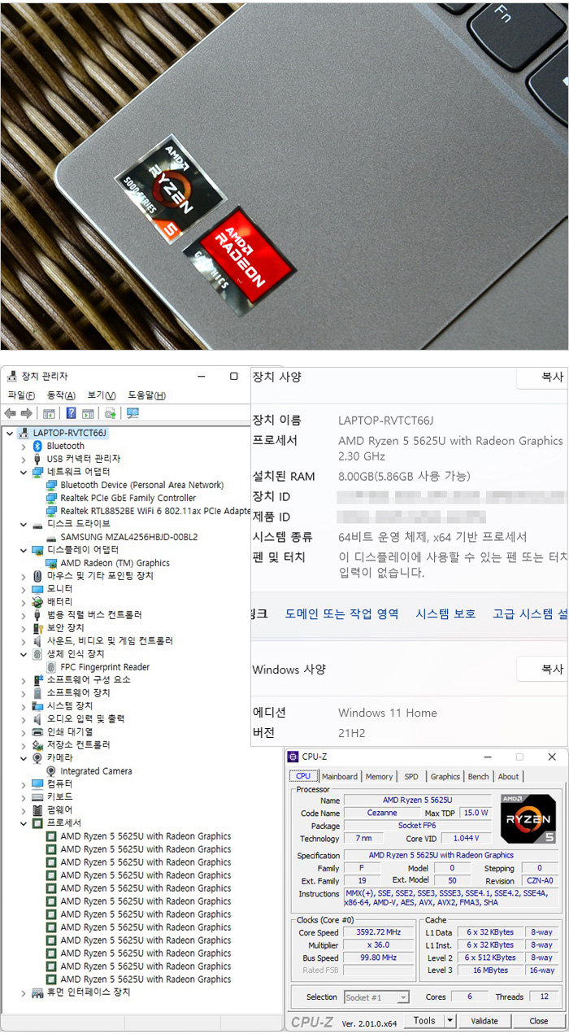This screenshot has width=569, height=1034.
Task: Select Realtek PCIe GbE Family Controller
Action: click(x=128, y=498)
